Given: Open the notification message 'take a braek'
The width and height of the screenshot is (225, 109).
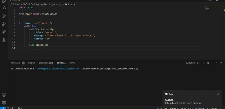Looking at the screenshot, I should 184,103.
